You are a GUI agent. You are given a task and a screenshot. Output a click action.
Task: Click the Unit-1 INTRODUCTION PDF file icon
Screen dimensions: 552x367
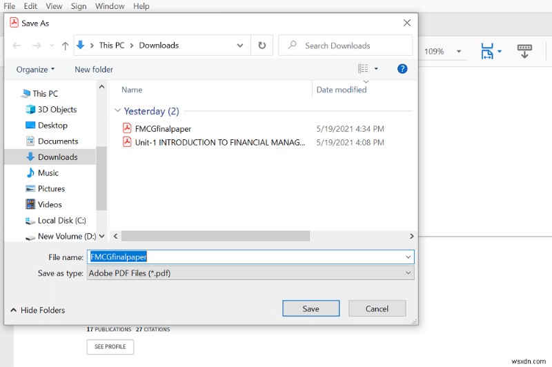pyautogui.click(x=127, y=142)
